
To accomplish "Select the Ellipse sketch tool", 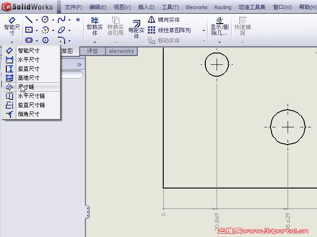I will [x=62, y=30].
